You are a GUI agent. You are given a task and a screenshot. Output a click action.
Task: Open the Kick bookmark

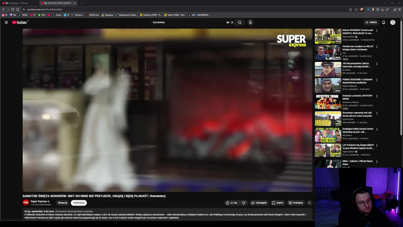coord(42,15)
